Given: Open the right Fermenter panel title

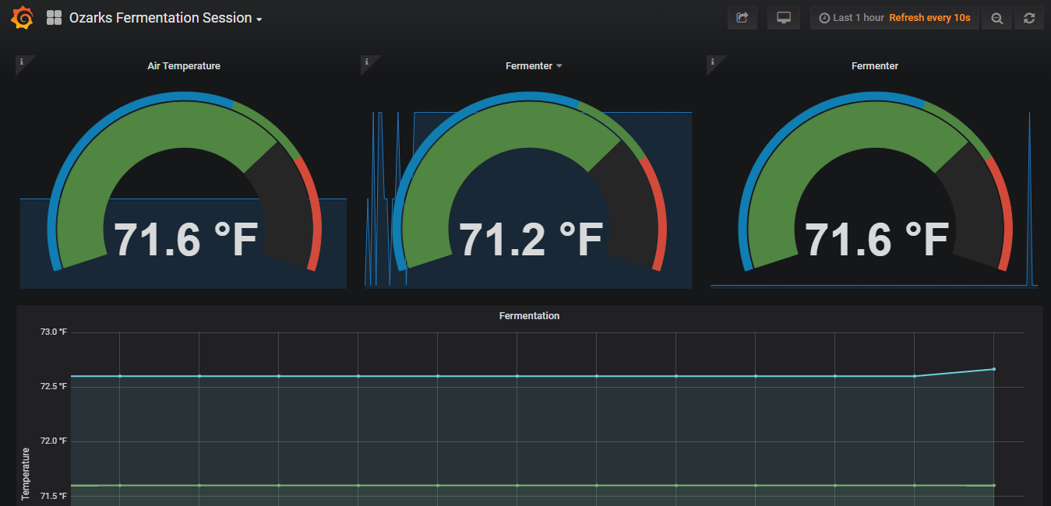Looking at the screenshot, I should 875,66.
